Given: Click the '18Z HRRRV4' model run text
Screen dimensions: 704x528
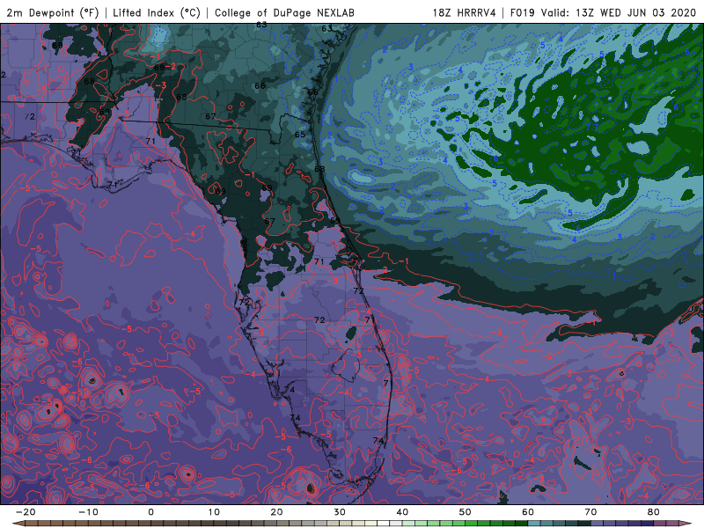Looking at the screenshot, I should click(x=465, y=12).
